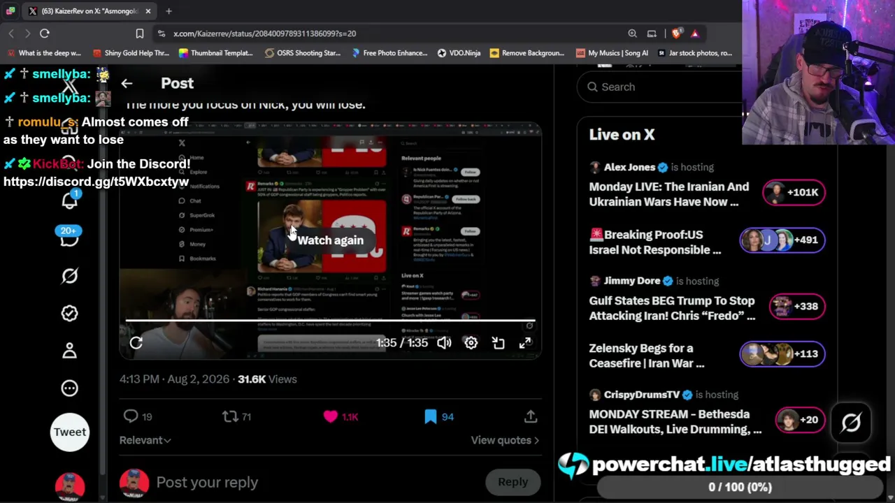Click the Discord invite link in chat
The image size is (895, 503).
pyautogui.click(x=96, y=182)
